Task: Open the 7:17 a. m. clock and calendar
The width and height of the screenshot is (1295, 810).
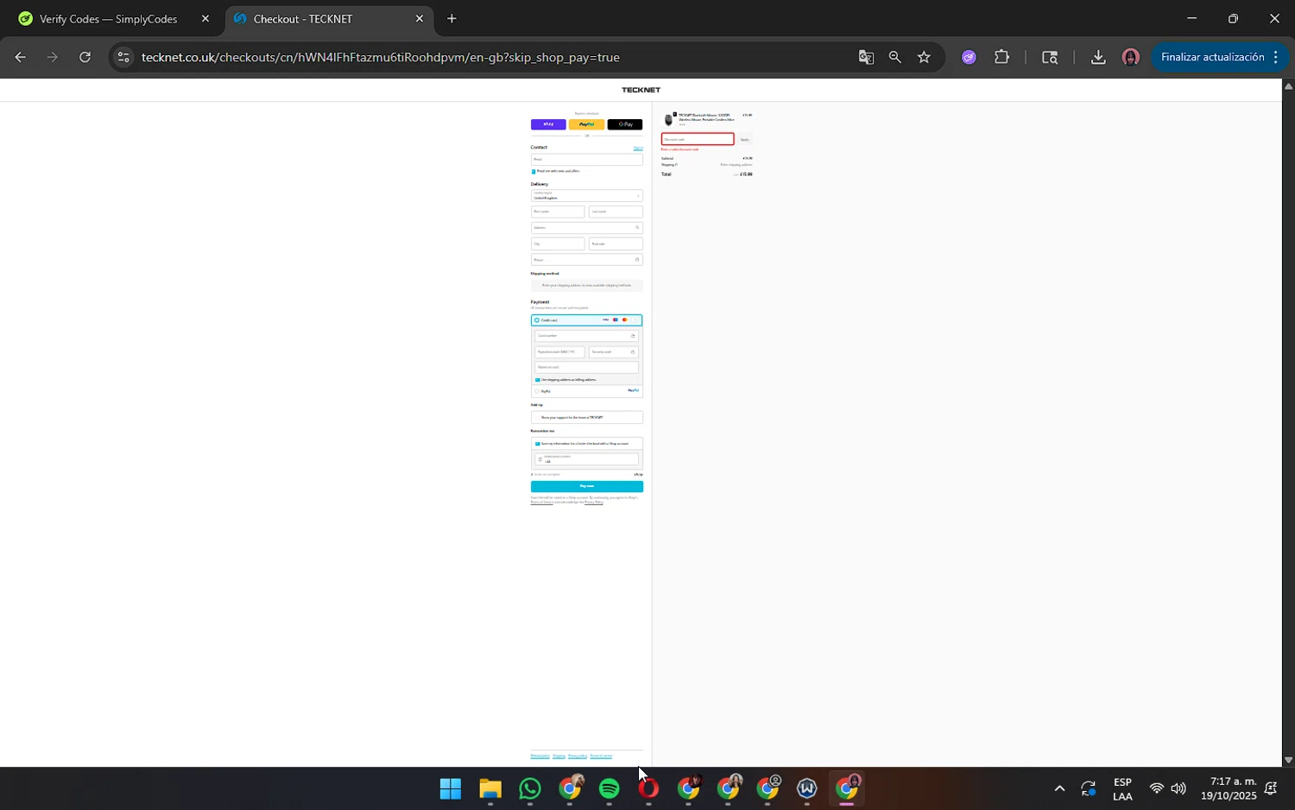Action: coord(1229,788)
